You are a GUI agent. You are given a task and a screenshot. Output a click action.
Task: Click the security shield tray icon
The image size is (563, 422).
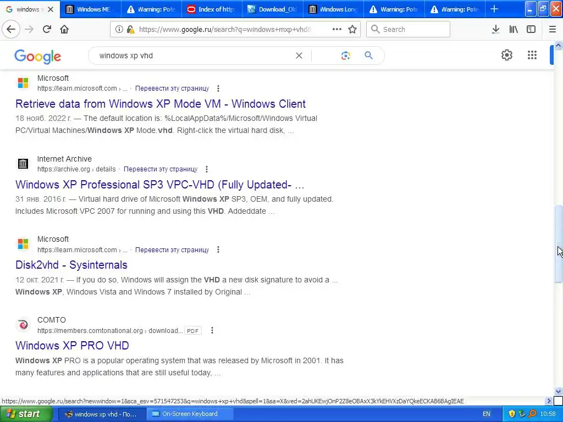pyautogui.click(x=512, y=414)
